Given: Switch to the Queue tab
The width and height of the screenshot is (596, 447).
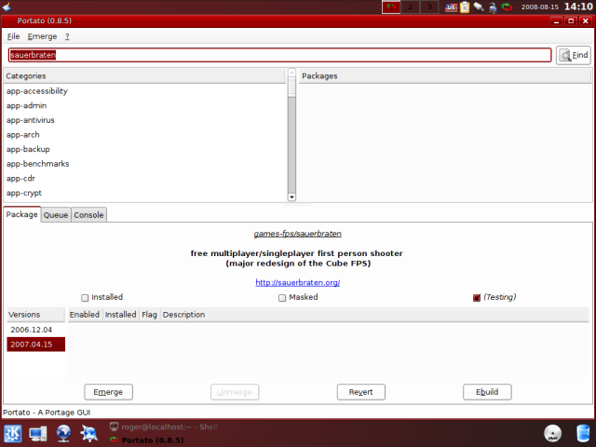Looking at the screenshot, I should pyautogui.click(x=56, y=215).
